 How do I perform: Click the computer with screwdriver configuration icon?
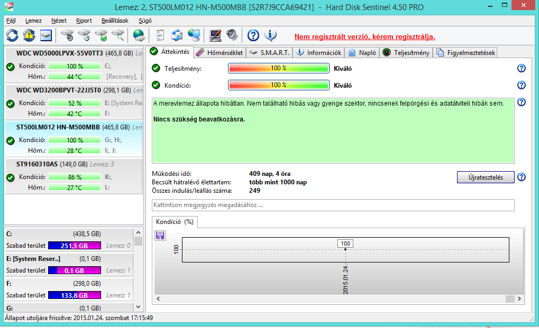point(215,35)
